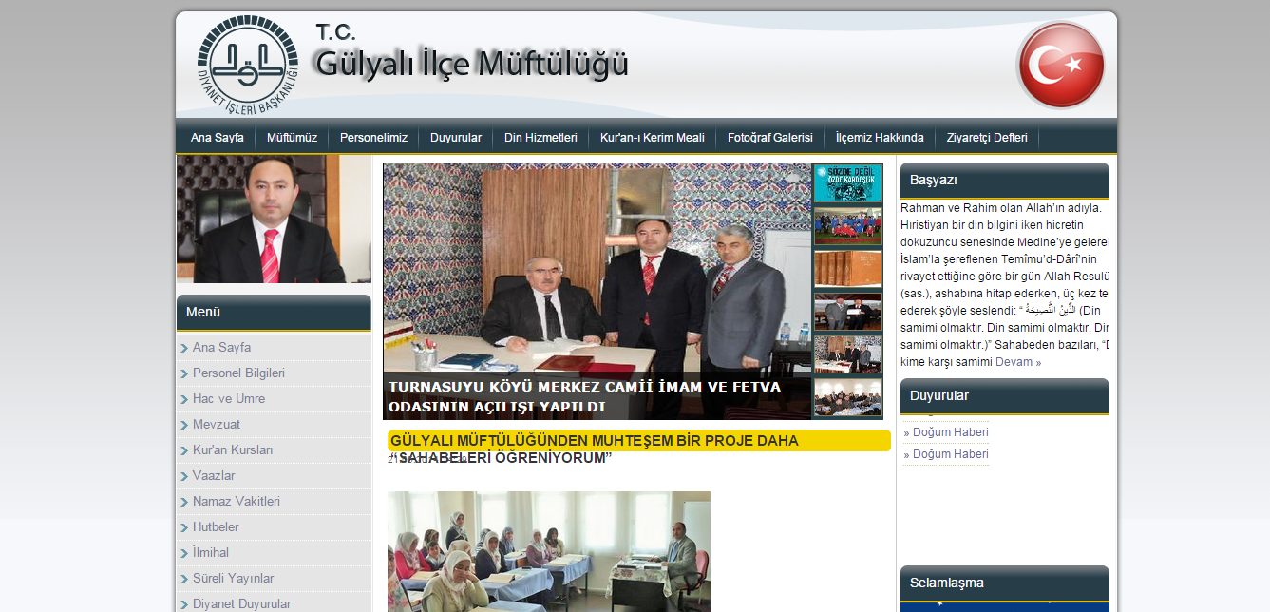Visit Ziyaretçi Defteri from the top menu

coord(986,138)
